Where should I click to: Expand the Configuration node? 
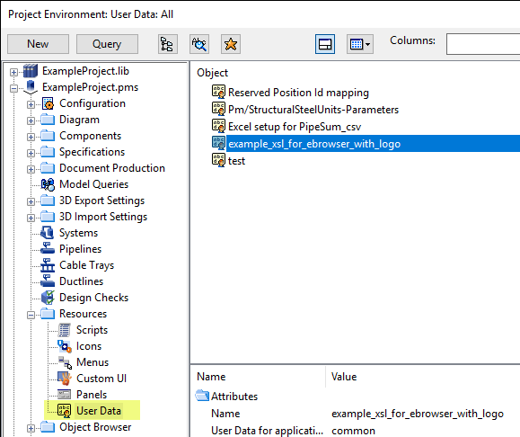(x=31, y=104)
